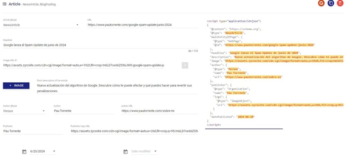The image size is (346, 159).
Task: Open the calendar icon beside 6/20/2024
Action: [x=24, y=151]
